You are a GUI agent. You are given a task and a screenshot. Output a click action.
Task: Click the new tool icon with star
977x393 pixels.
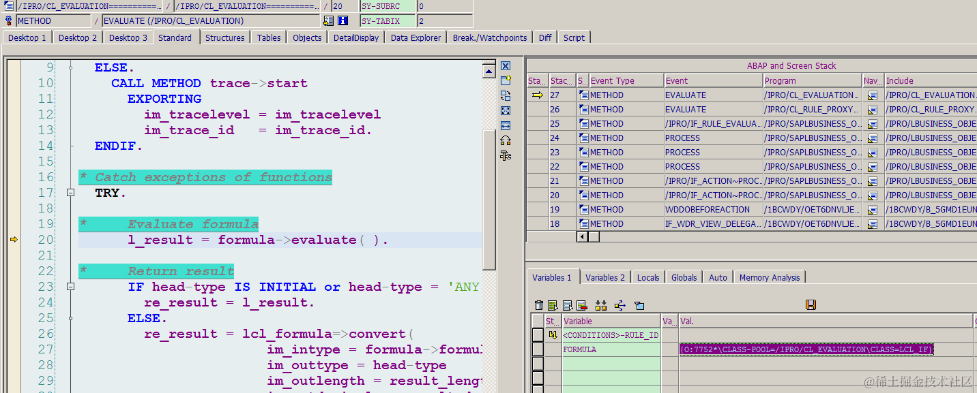[506, 80]
